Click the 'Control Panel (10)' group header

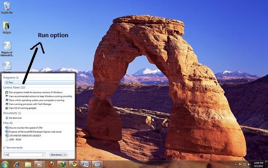coord(14,88)
